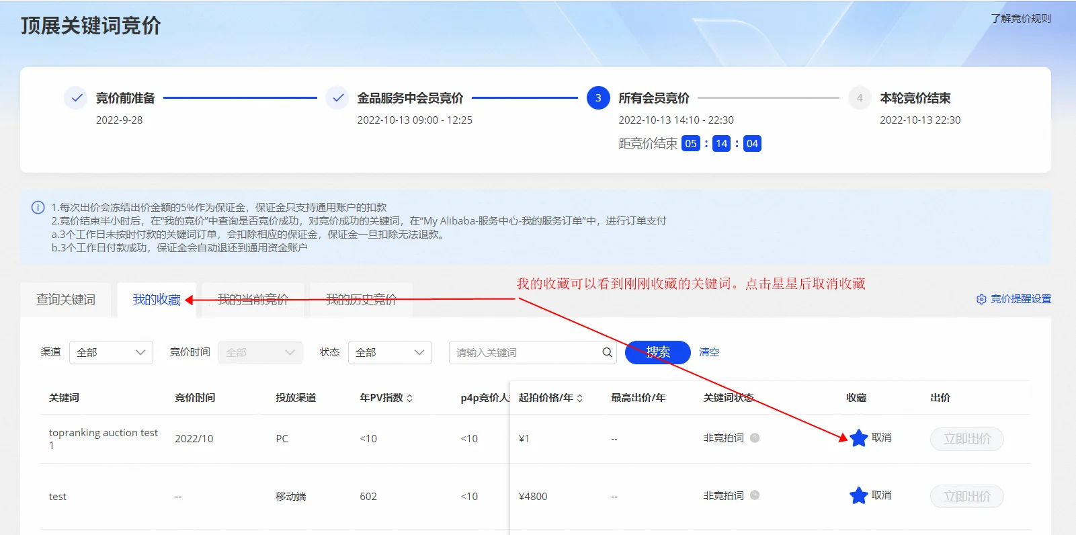
Task: Click the magnifier icon in the keyword search box
Action: [x=607, y=352]
